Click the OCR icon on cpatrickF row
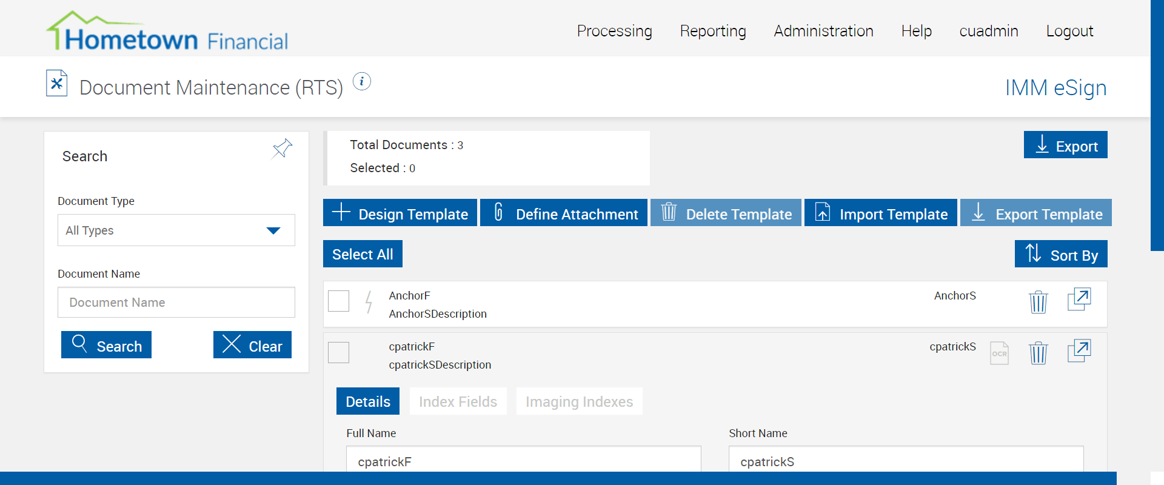1164x485 pixels. pyautogui.click(x=999, y=353)
